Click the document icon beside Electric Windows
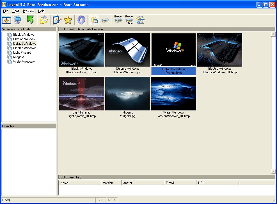This screenshot has height=204, width=277. pos(9,48)
